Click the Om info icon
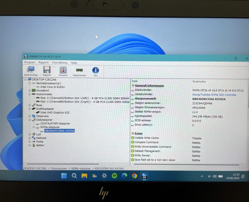This screenshot has width=249, height=202. 96,72
